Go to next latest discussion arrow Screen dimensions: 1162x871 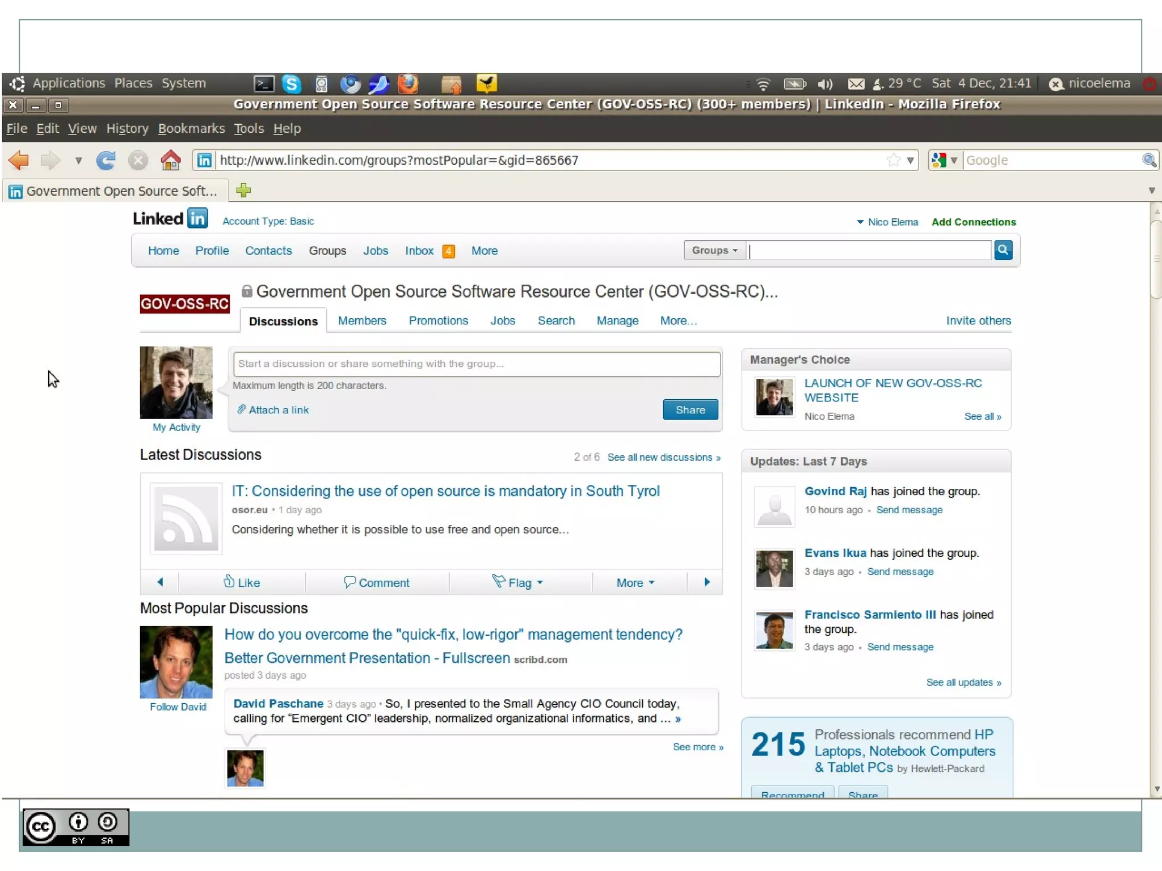click(706, 582)
